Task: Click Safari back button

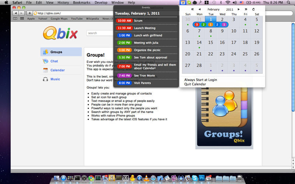Action: (x=16, y=13)
